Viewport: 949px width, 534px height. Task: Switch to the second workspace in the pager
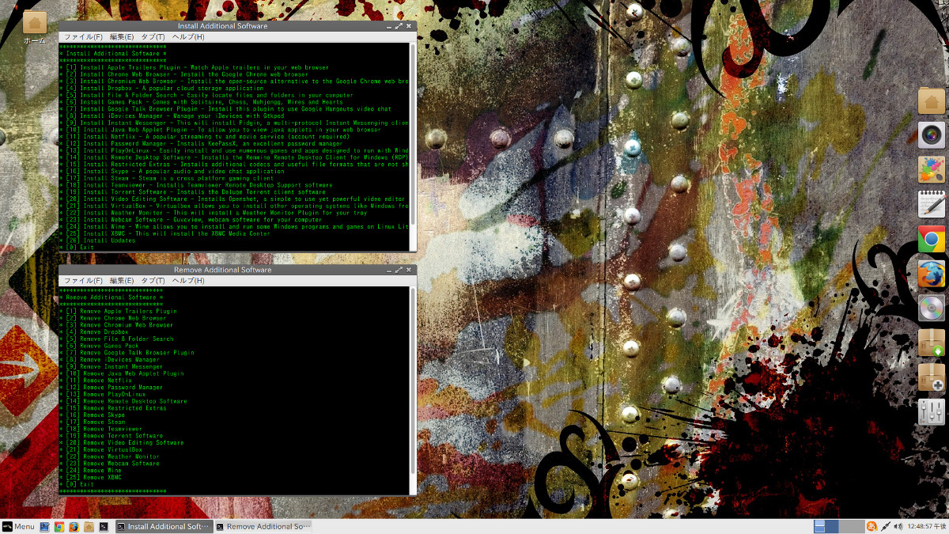(x=850, y=526)
